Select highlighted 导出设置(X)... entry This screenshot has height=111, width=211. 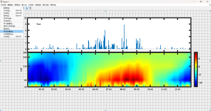point(12,31)
